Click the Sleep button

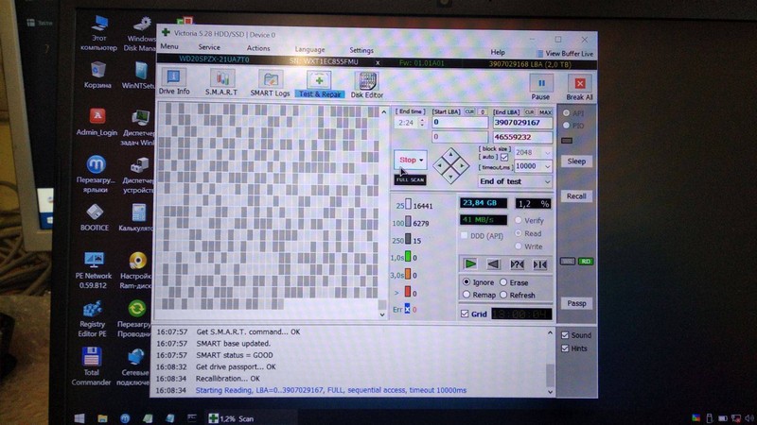(x=576, y=161)
